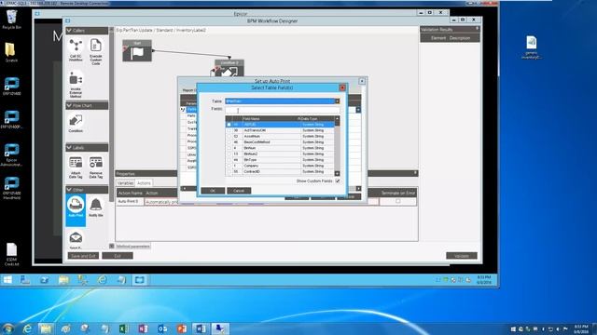Click the remote Windows Start button
Viewport: 597px width, 335px height.
point(7,280)
